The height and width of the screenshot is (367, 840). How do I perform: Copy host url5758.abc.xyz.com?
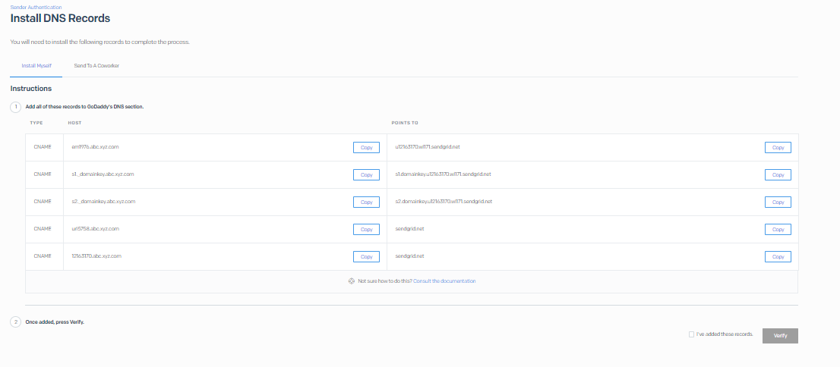coord(366,230)
